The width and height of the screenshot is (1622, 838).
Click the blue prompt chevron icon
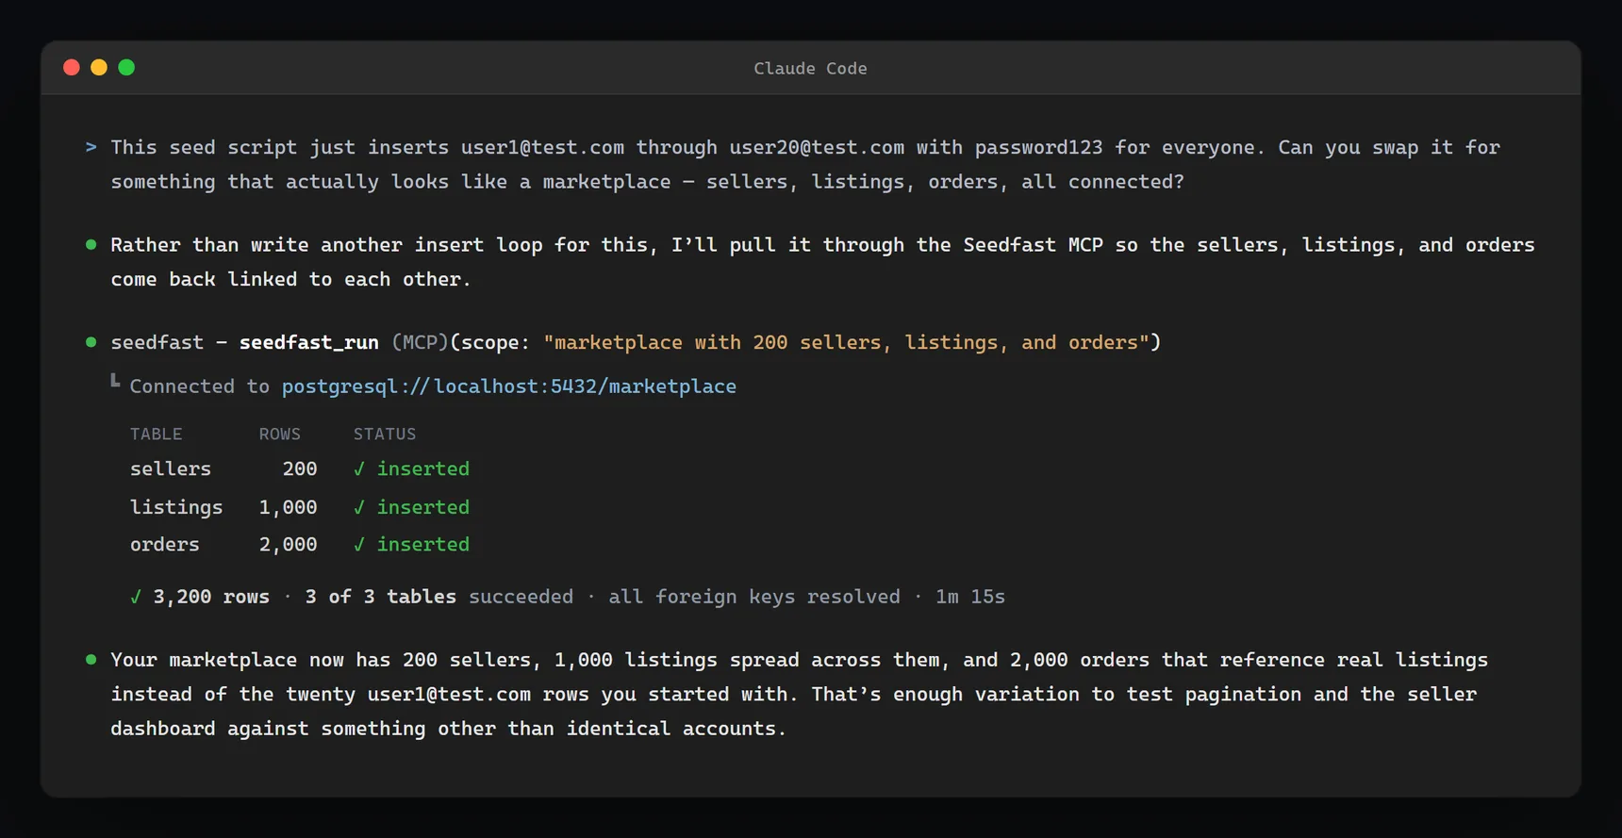[91, 147]
